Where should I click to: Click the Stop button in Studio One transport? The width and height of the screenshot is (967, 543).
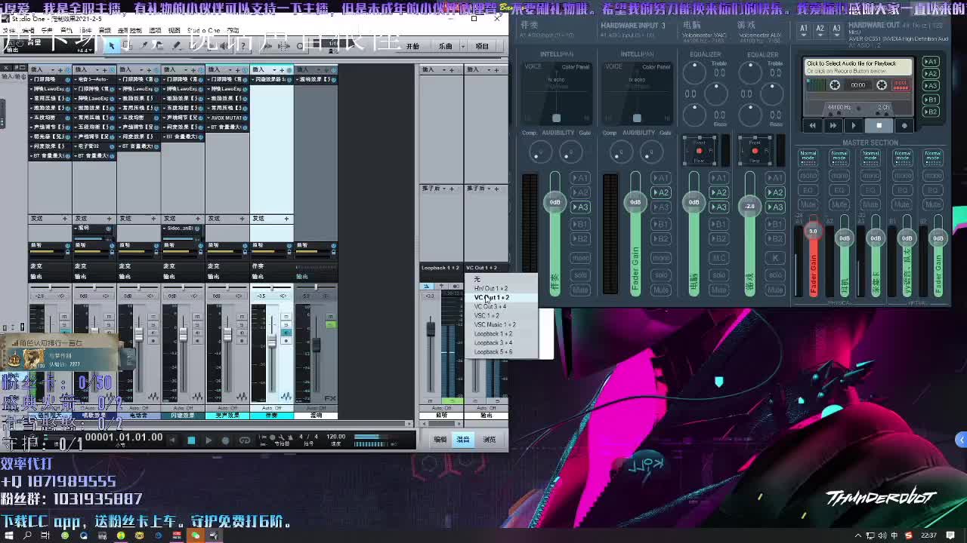click(191, 440)
